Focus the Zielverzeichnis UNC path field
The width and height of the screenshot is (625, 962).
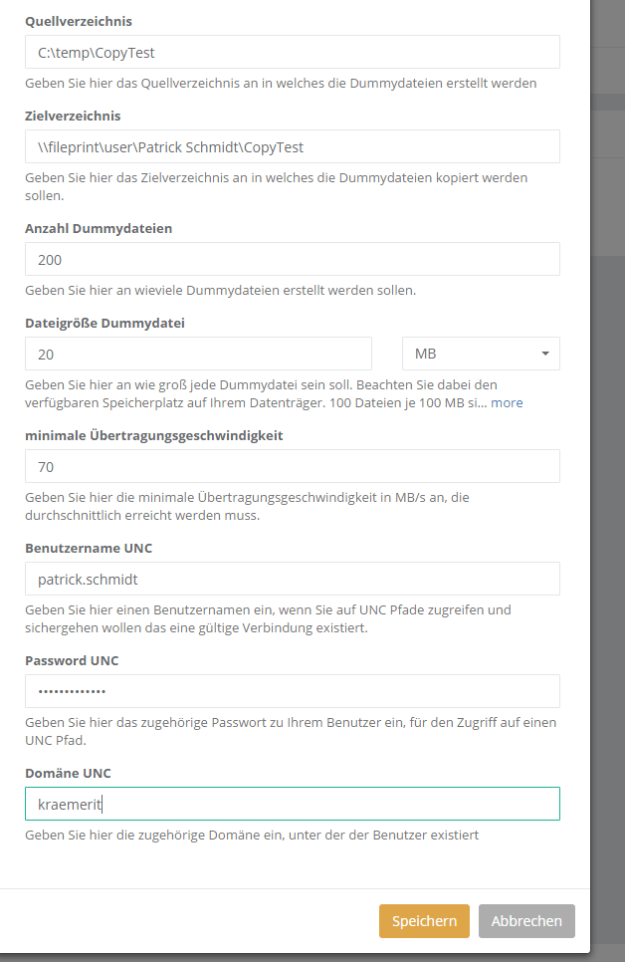point(292,146)
